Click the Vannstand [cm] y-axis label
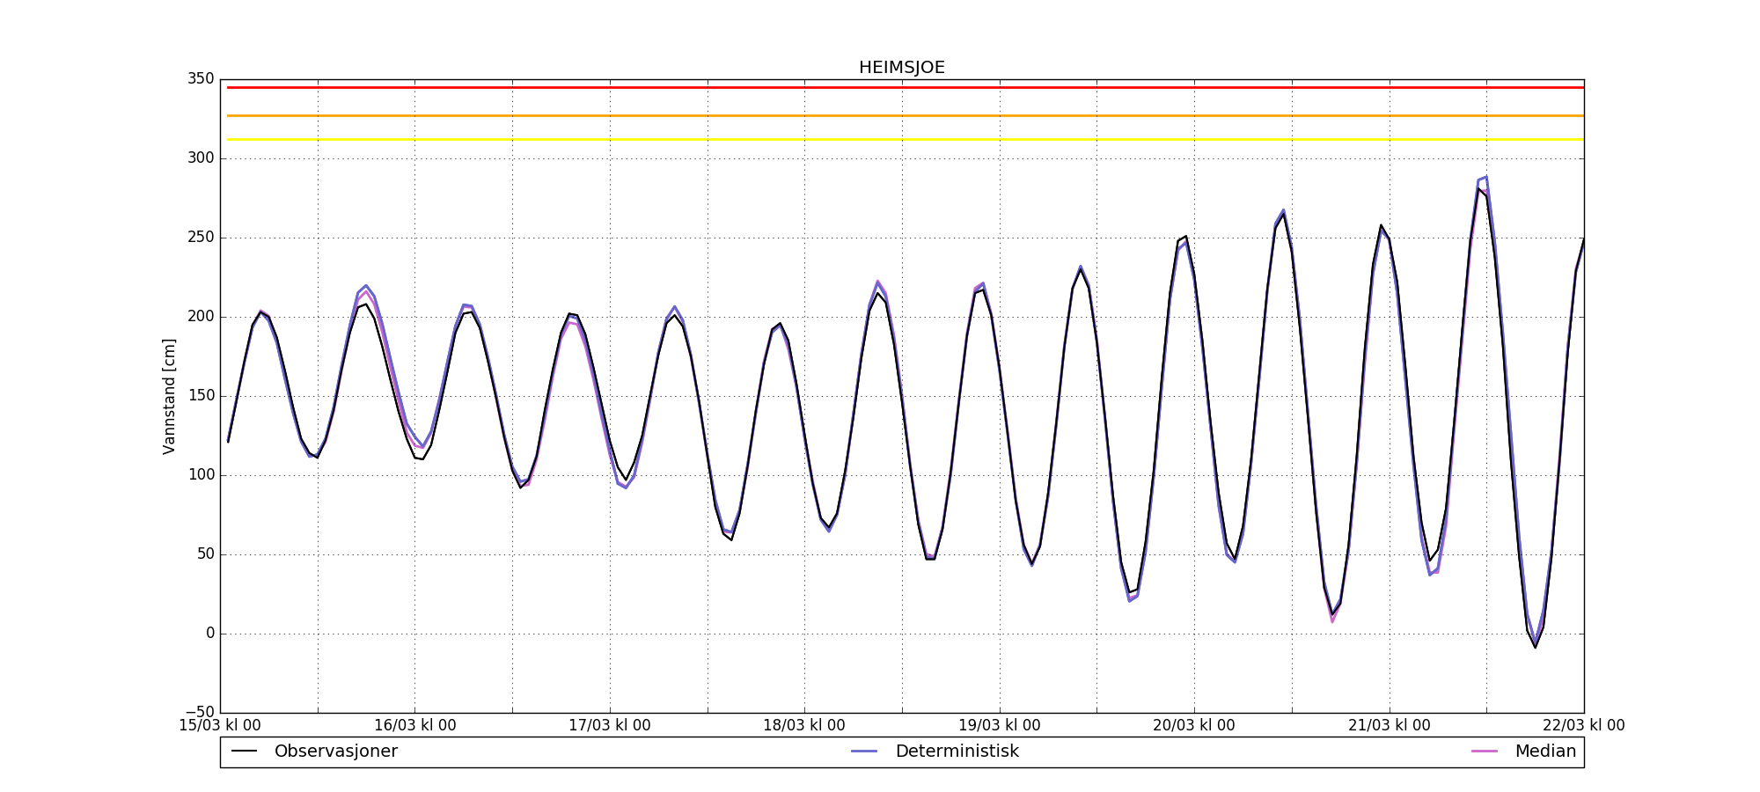 coord(170,396)
